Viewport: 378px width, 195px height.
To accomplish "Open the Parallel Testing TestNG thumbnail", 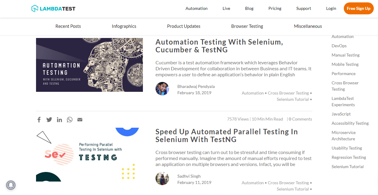I will (89, 155).
